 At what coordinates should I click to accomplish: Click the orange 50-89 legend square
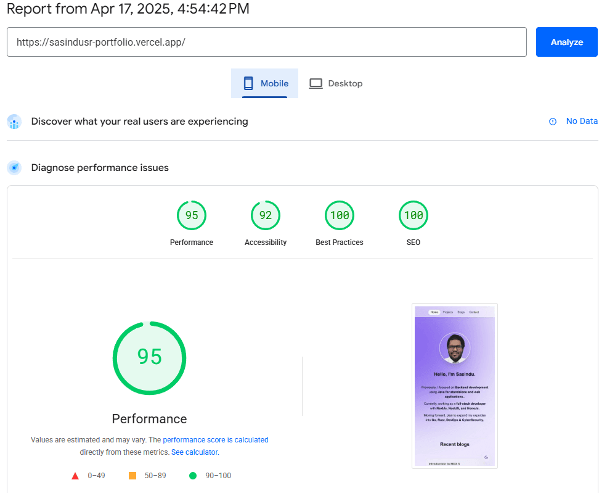click(131, 475)
